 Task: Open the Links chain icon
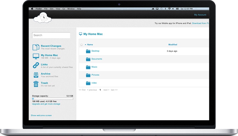pyautogui.click(x=35, y=65)
